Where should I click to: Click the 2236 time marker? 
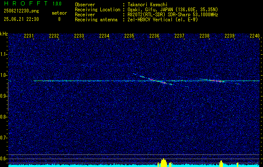[x=154, y=36]
